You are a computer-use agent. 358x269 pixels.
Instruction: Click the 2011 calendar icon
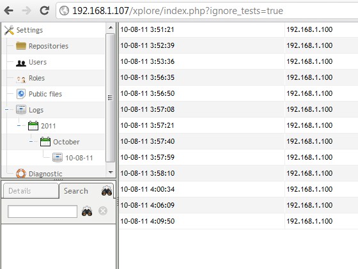pyautogui.click(x=33, y=126)
